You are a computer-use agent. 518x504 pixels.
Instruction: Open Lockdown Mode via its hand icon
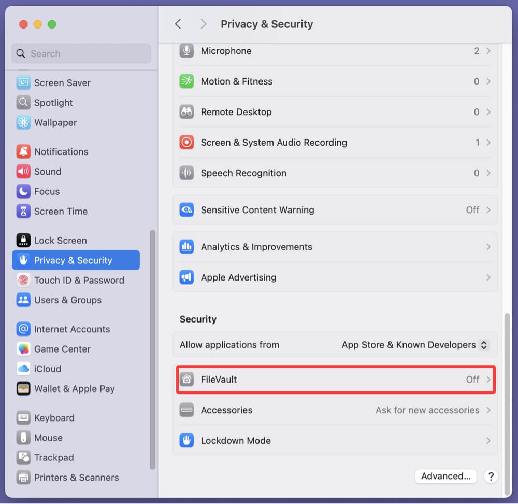click(186, 441)
